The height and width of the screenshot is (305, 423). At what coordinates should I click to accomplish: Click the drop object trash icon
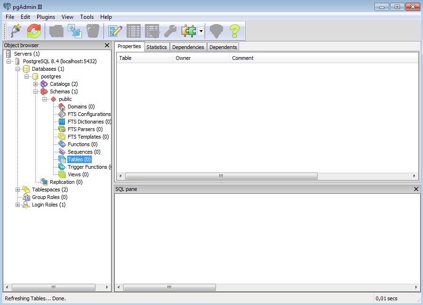(x=93, y=31)
